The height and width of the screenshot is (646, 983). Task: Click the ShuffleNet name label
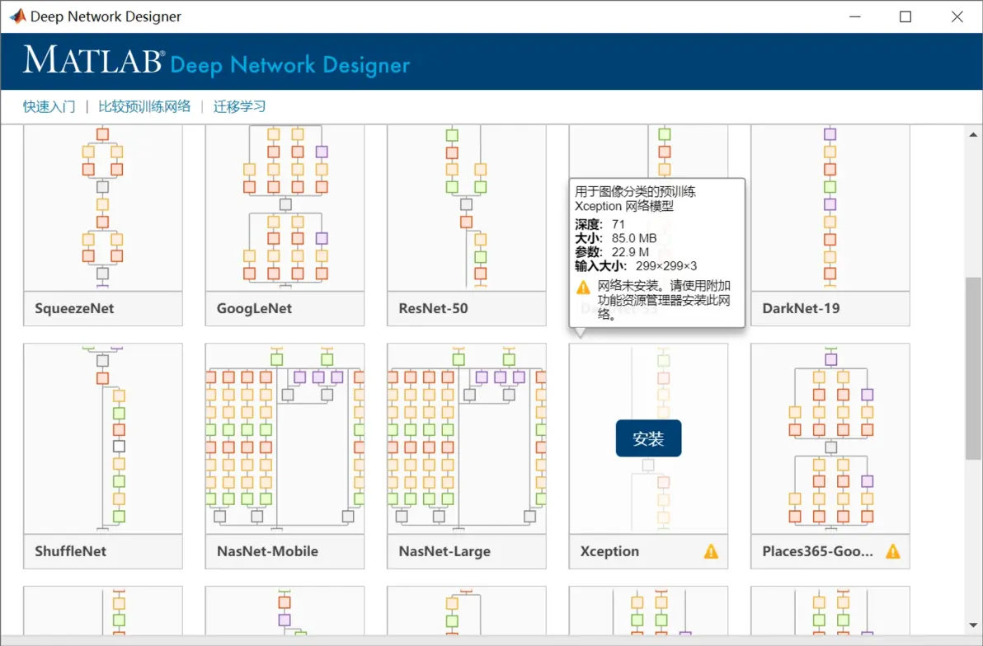tap(70, 551)
